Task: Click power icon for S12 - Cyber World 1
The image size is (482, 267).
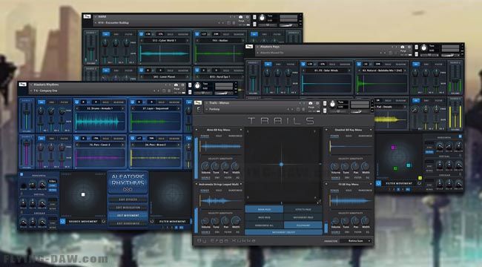Action: tap(142, 34)
